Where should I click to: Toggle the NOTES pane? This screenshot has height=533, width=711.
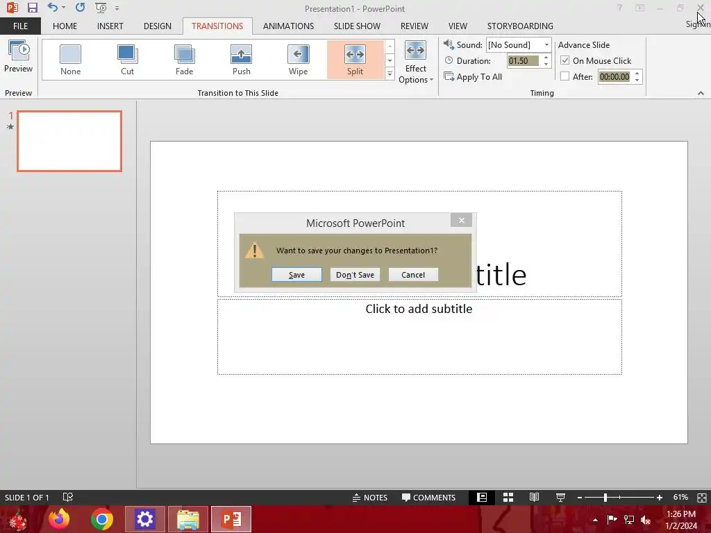(x=370, y=497)
